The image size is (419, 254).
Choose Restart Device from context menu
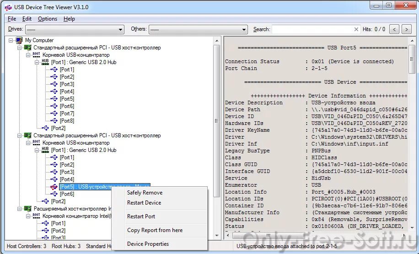(x=144, y=203)
